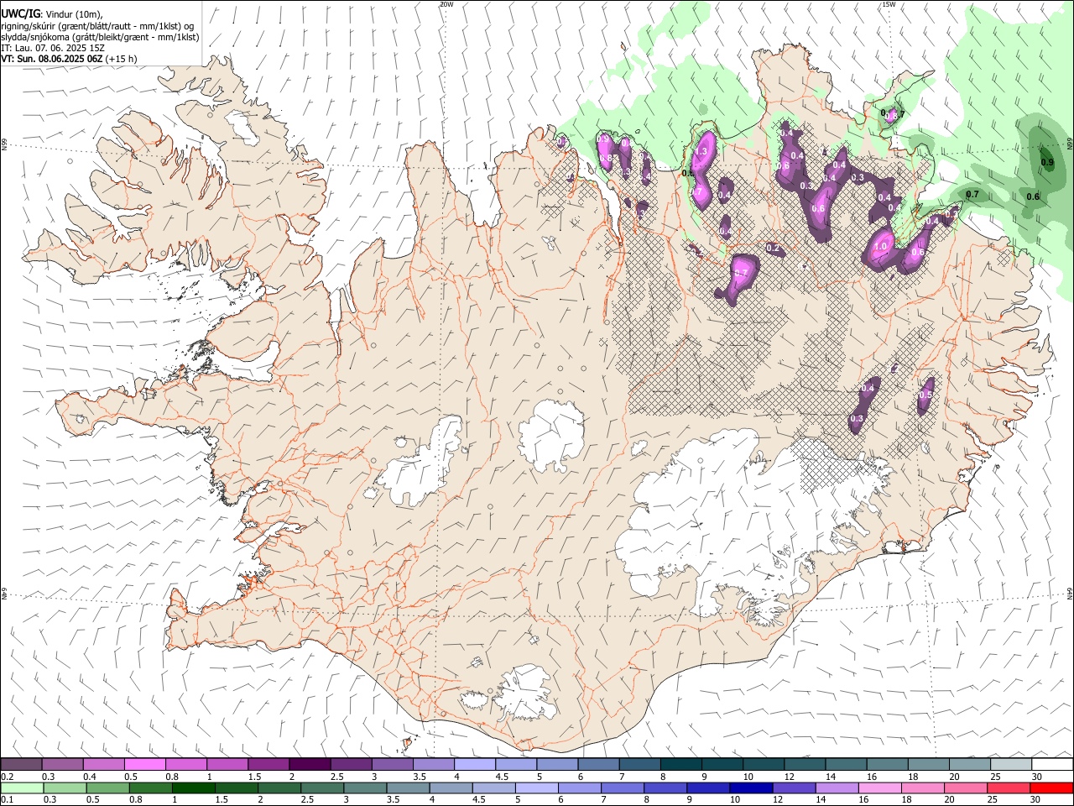Click the red 30 swatch in the bottom legend row
Viewport: 1074px width, 806px height.
pyautogui.click(x=1051, y=788)
